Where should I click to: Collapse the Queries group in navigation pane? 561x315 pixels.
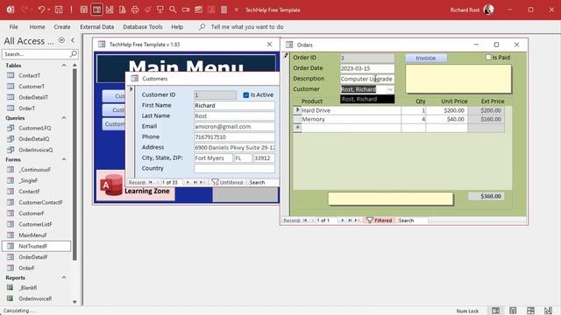tap(64, 118)
